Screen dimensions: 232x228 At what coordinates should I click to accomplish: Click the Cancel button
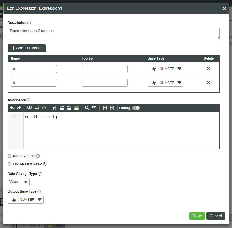pyautogui.click(x=216, y=216)
